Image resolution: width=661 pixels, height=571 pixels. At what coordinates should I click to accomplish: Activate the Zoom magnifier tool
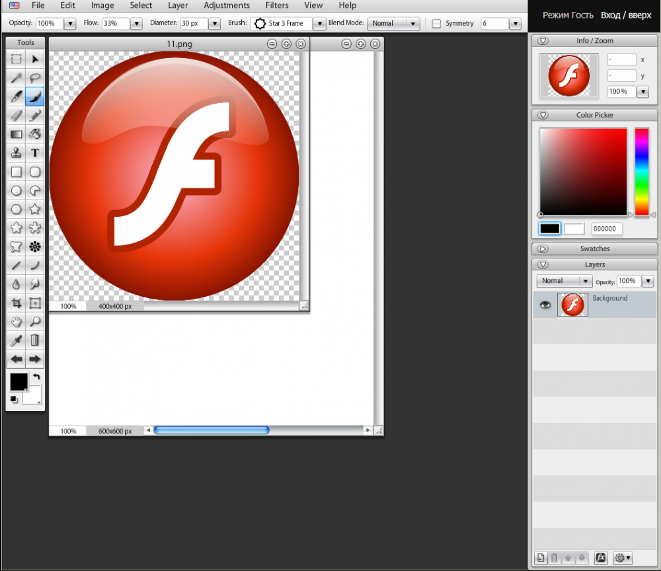(x=35, y=322)
